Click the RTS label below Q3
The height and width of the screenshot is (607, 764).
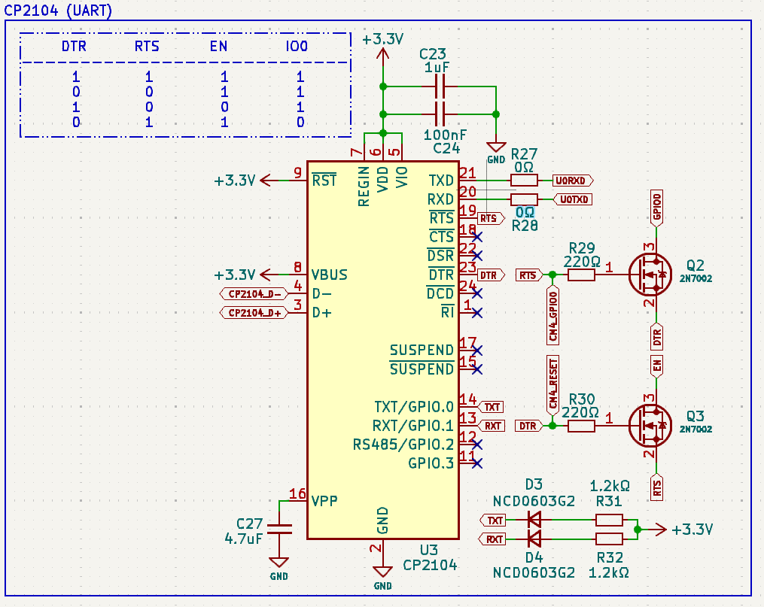(x=656, y=487)
